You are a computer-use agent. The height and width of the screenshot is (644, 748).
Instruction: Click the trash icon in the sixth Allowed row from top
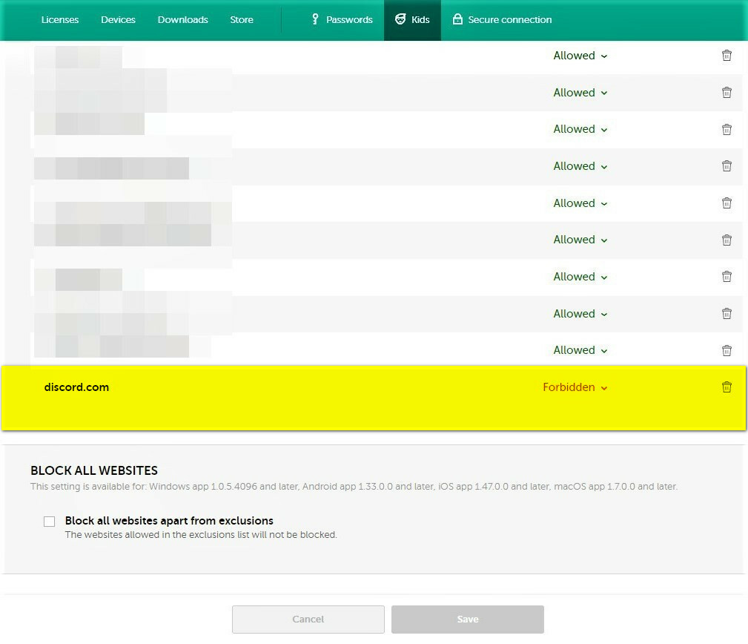tap(727, 240)
